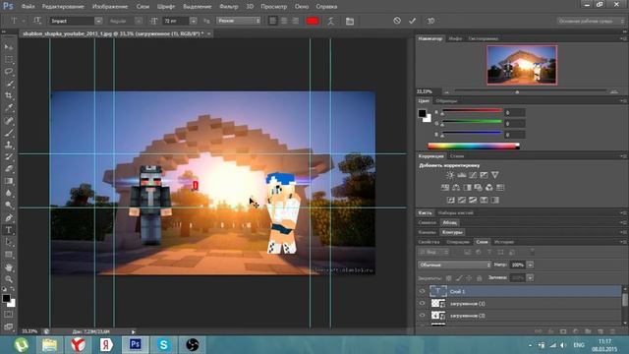Add a Brightness/Contrast adjustment
Screen dimensions: 629x354
(450, 175)
